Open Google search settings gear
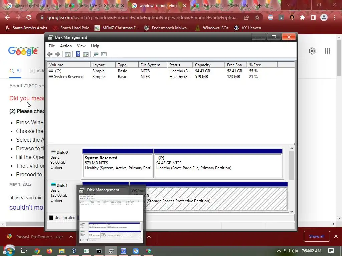 click(312, 51)
